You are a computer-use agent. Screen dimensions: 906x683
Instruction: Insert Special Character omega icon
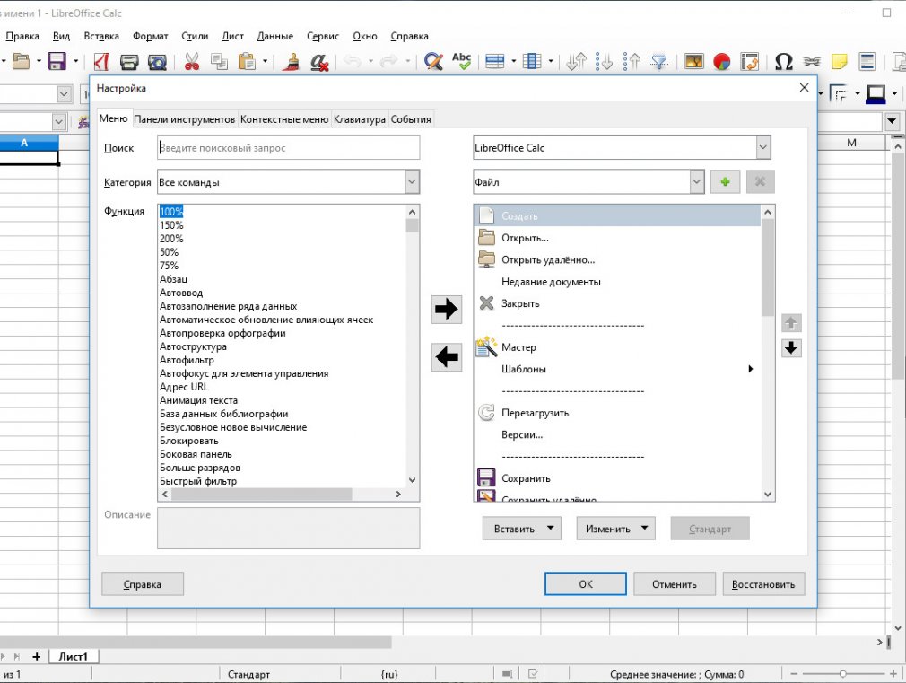click(x=783, y=61)
